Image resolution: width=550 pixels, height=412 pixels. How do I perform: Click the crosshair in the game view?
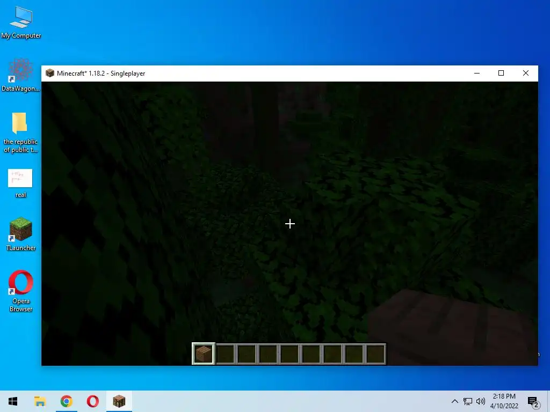pyautogui.click(x=290, y=224)
